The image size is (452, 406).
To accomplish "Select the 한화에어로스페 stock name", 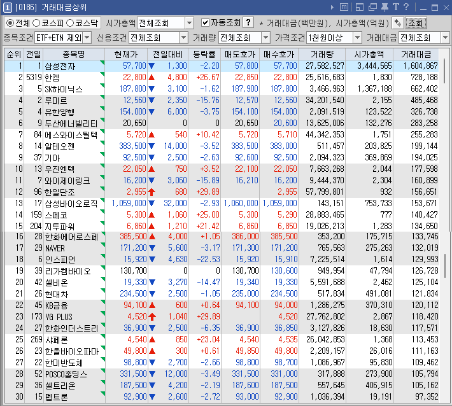I will click(71, 237).
